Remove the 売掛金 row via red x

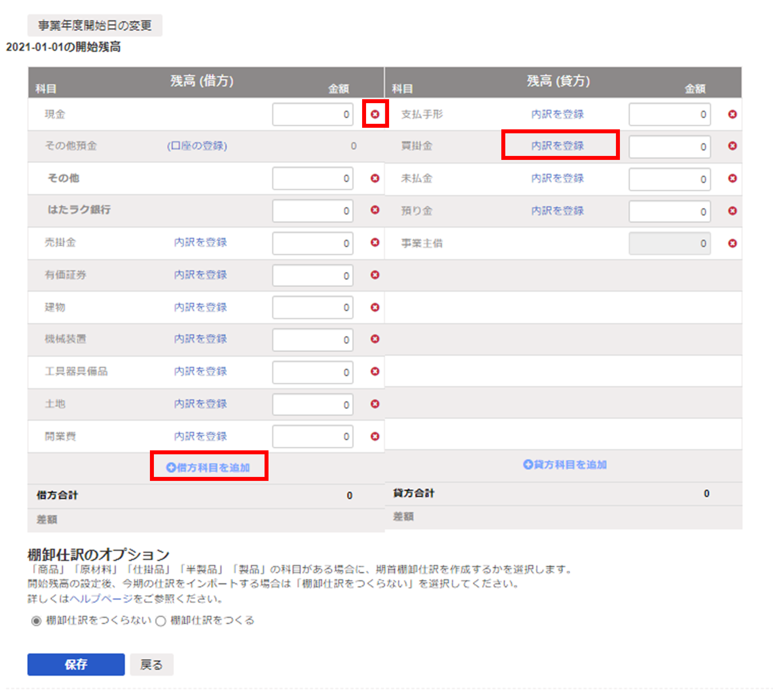pos(375,242)
